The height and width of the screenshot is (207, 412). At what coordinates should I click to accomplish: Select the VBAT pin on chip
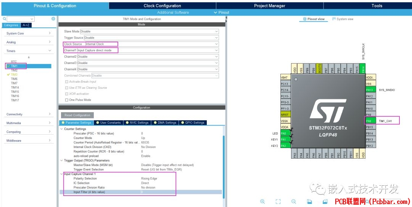(286, 78)
